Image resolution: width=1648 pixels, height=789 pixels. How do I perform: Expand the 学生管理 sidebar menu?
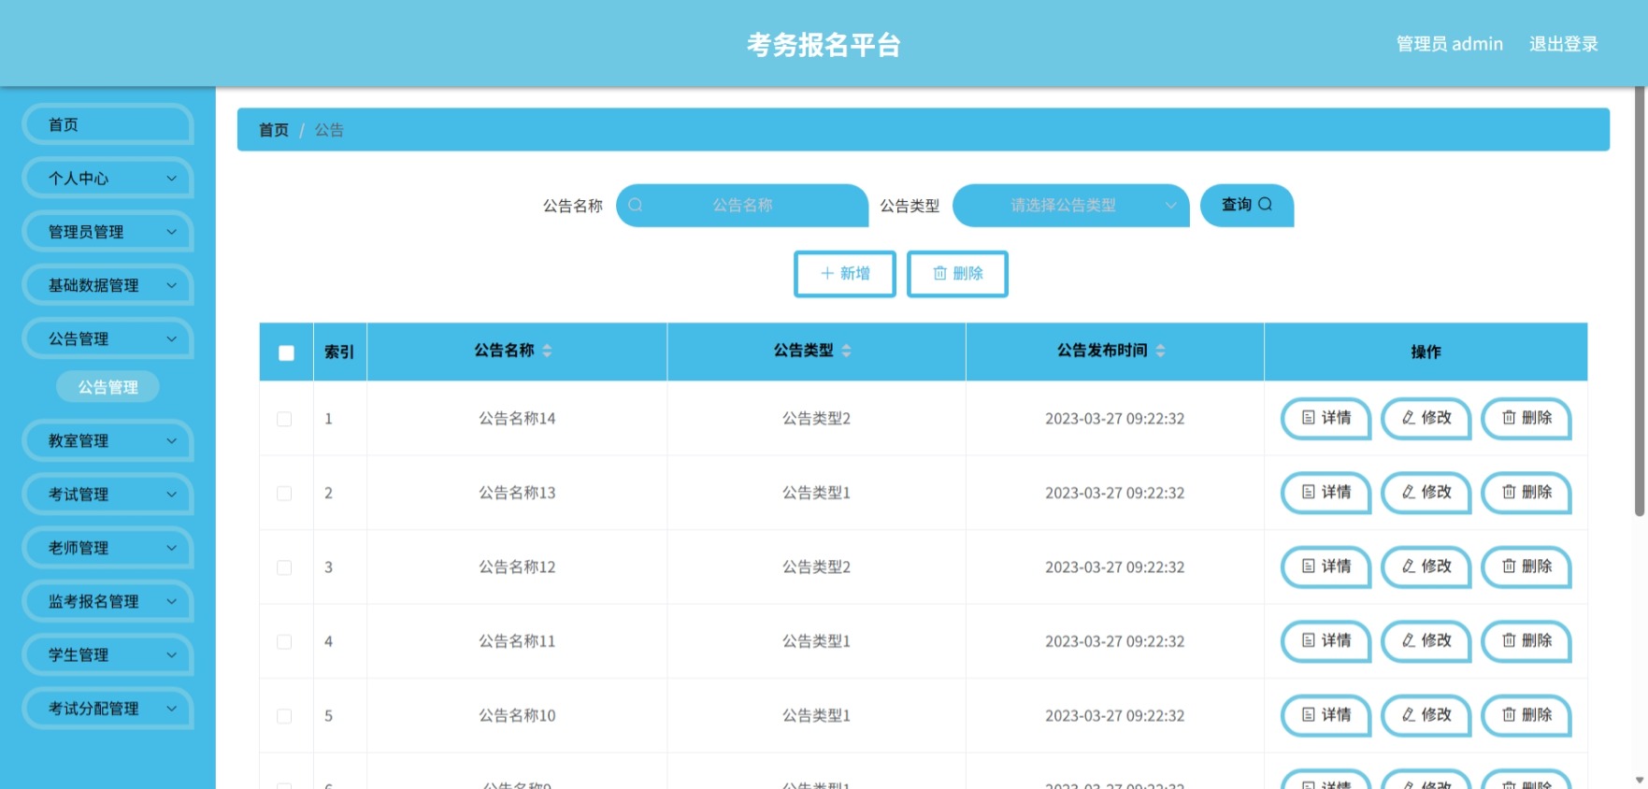coord(107,654)
